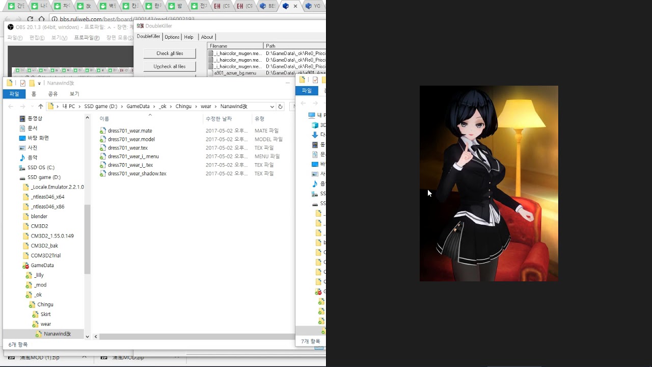The width and height of the screenshot is (652, 367).
Task: Select the SSD OS (C:) drive icon
Action: pyautogui.click(x=22, y=168)
